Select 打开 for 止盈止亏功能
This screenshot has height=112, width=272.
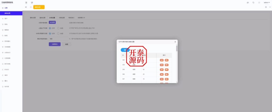click(50, 28)
